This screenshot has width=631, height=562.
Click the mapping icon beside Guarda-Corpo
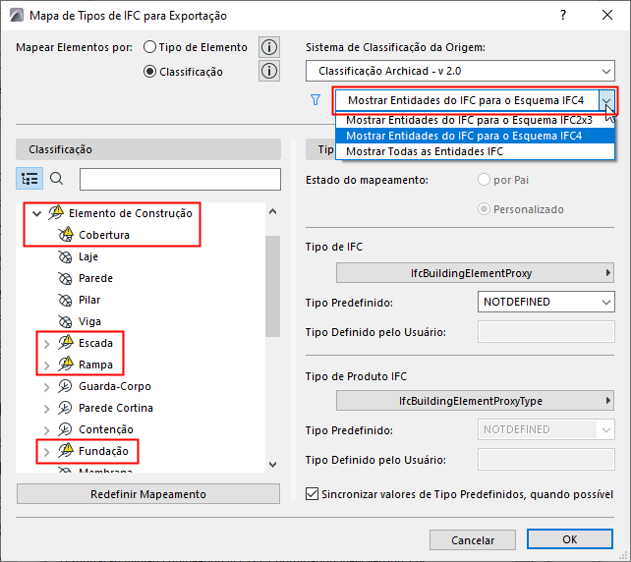[65, 386]
